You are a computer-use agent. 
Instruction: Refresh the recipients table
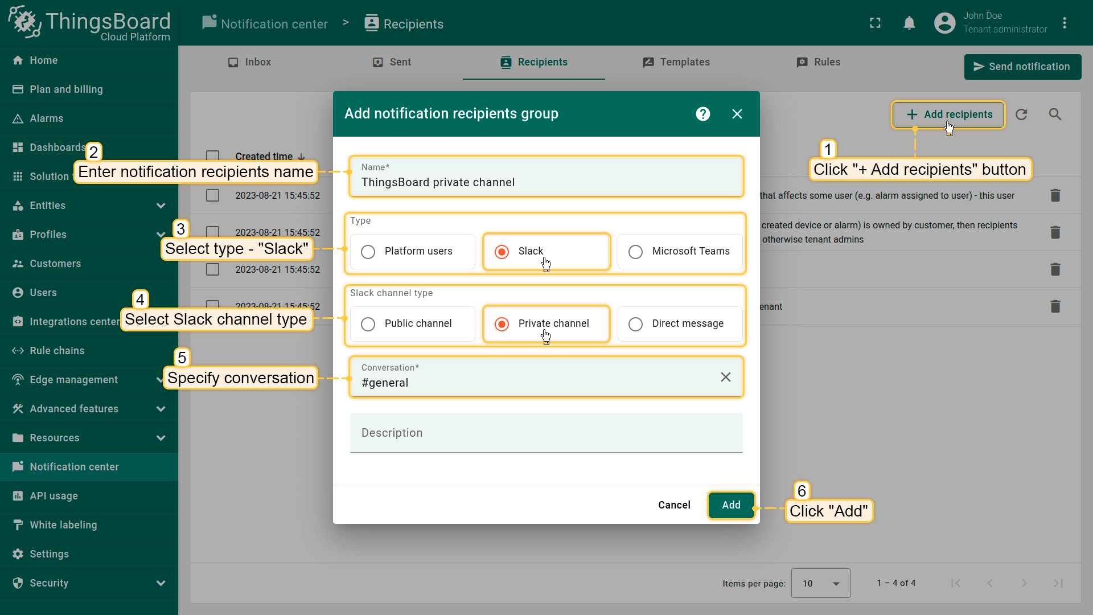pyautogui.click(x=1021, y=114)
